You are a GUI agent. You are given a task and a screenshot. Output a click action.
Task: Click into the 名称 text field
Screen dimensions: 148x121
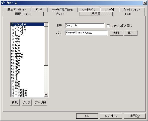click(85, 26)
